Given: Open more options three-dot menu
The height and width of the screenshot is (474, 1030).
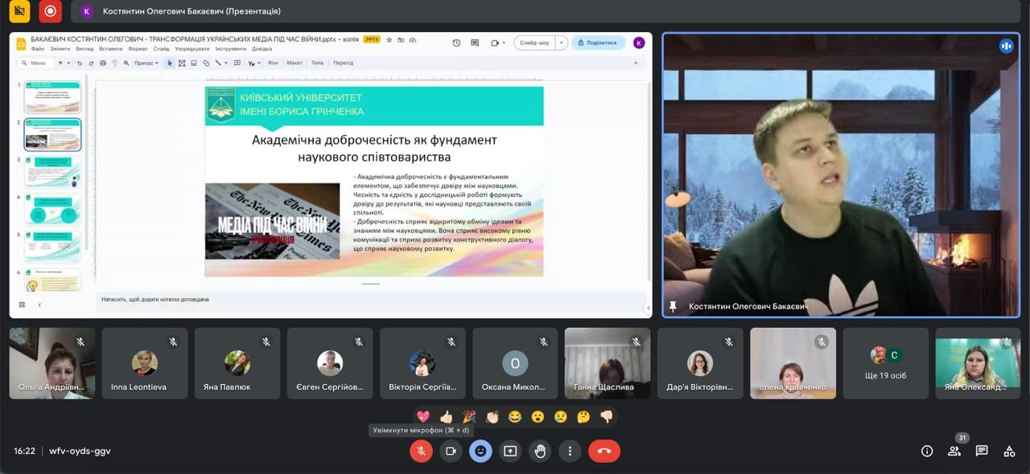Looking at the screenshot, I should coord(570,452).
